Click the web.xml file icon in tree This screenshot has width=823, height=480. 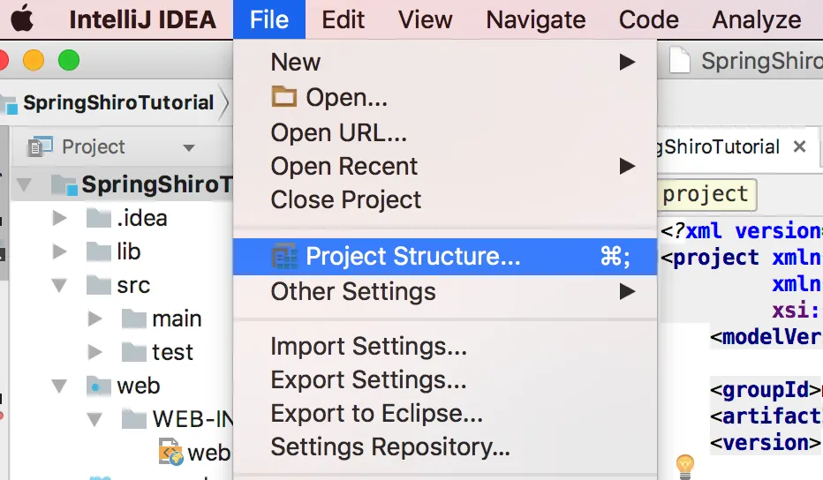[x=170, y=452]
